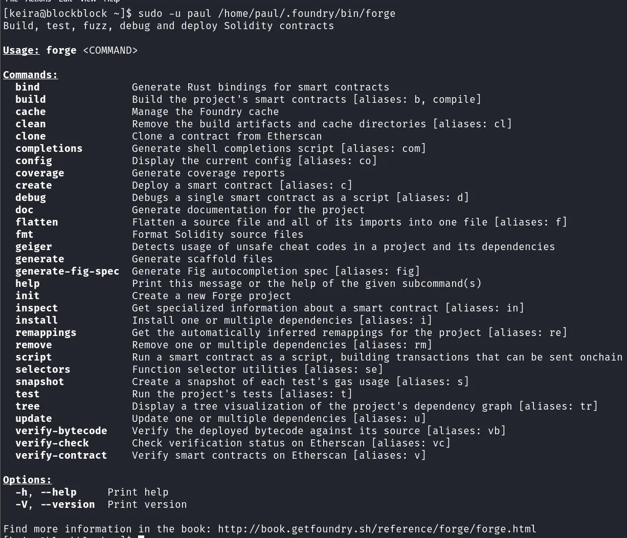The image size is (627, 538).
Task: Click the terminal cursor at the bottom prompt
Action: [141, 536]
